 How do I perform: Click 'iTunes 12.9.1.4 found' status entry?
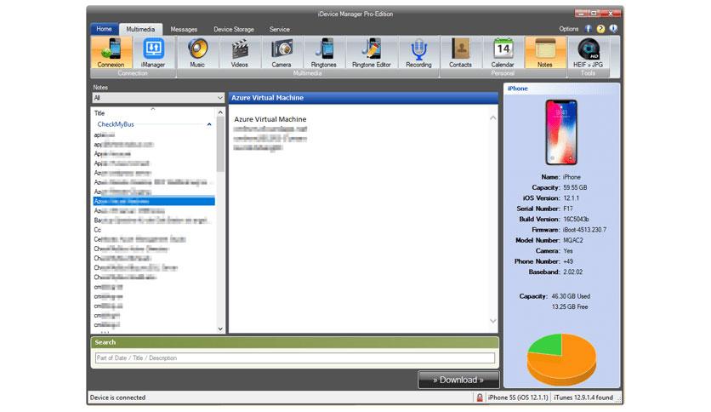(583, 398)
